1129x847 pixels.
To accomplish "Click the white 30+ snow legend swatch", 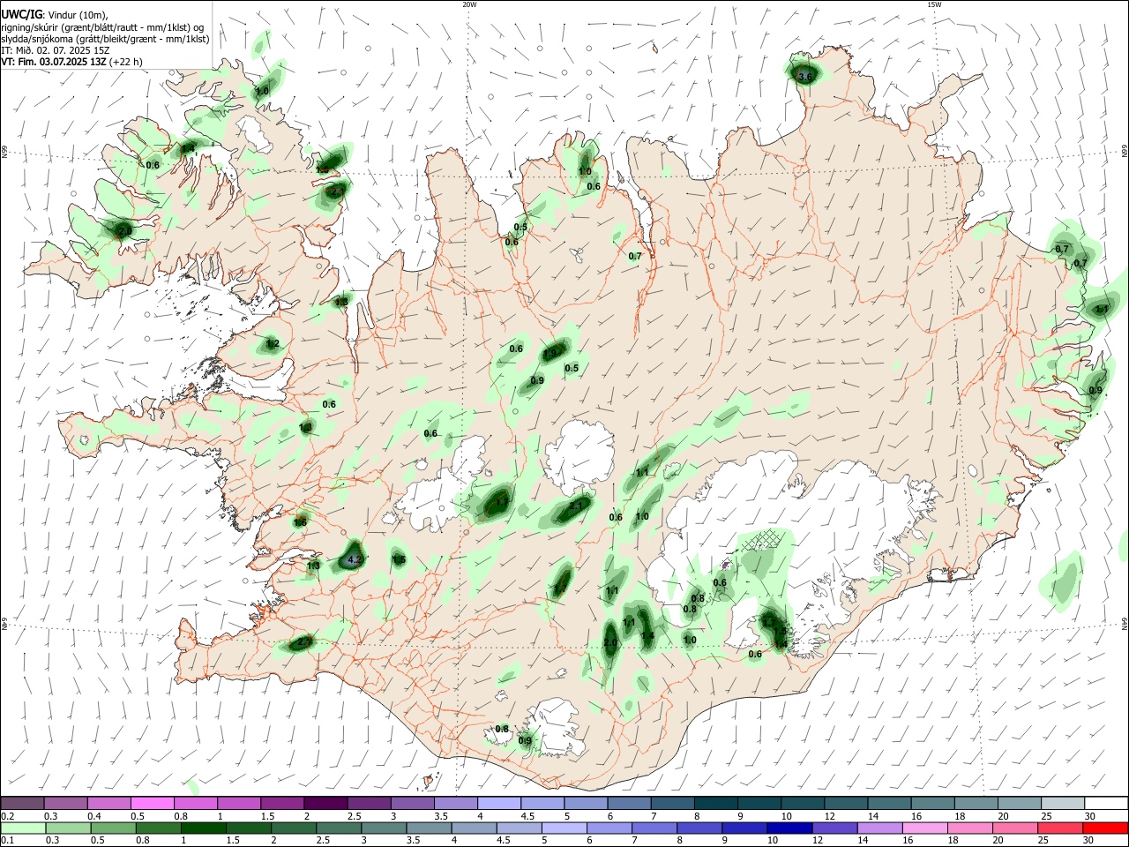I will pyautogui.click(x=1105, y=804).
